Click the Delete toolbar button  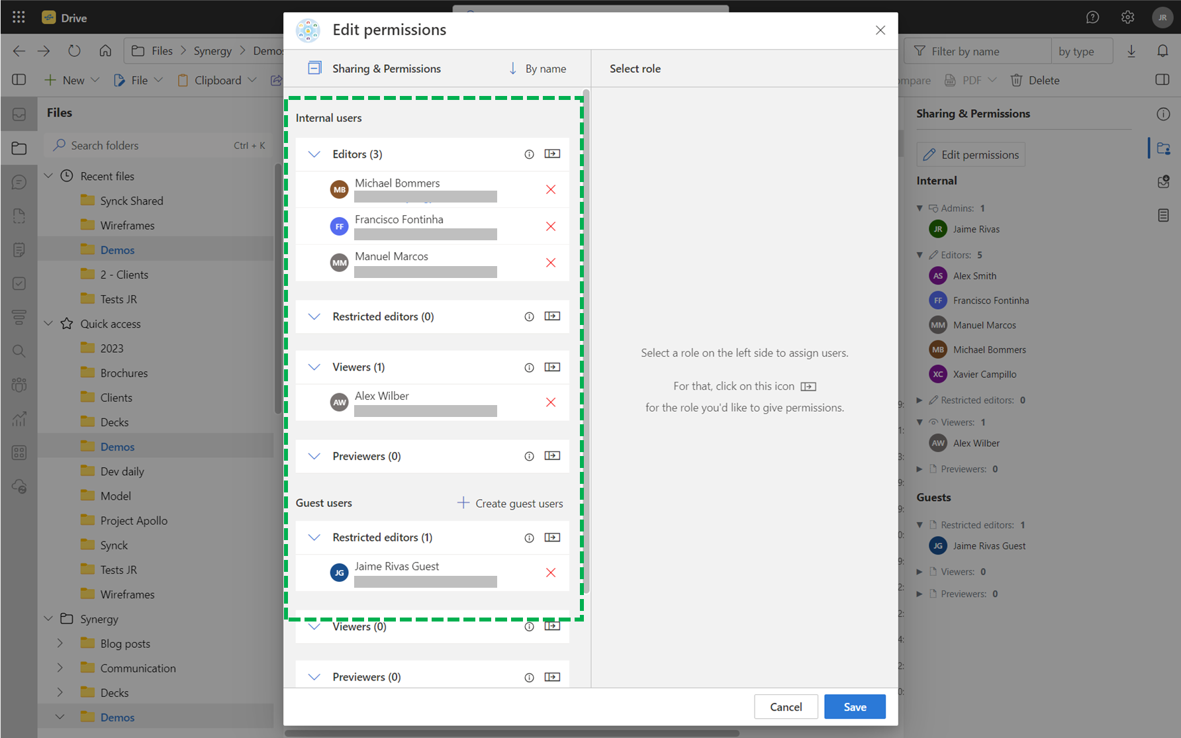coord(1035,80)
